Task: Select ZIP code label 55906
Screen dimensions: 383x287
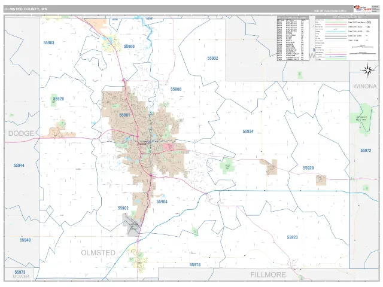Action: pos(176,89)
